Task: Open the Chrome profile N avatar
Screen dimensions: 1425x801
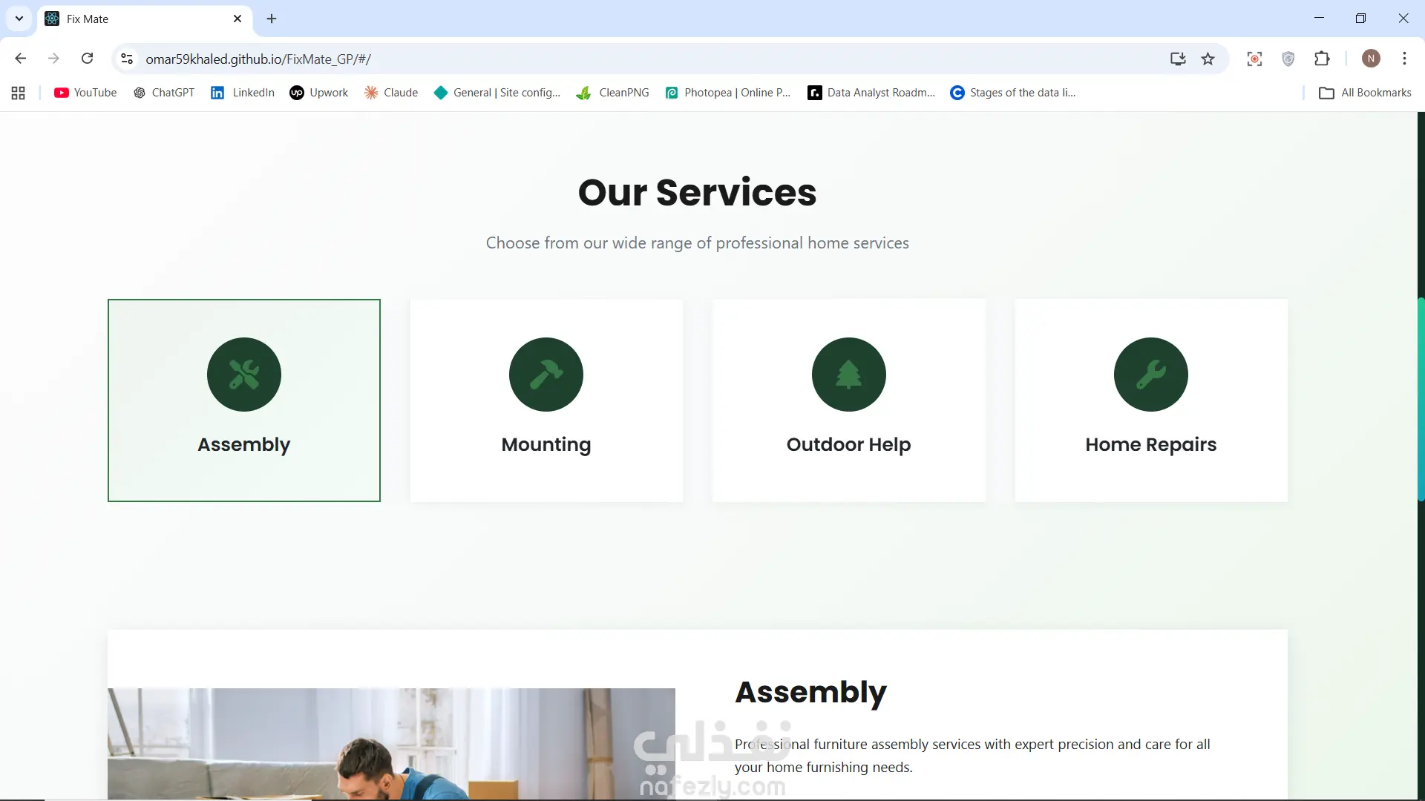Action: pyautogui.click(x=1371, y=59)
